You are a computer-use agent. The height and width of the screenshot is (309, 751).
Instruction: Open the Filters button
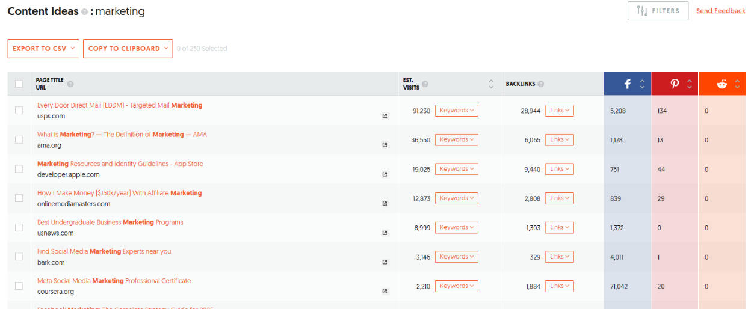tap(658, 11)
